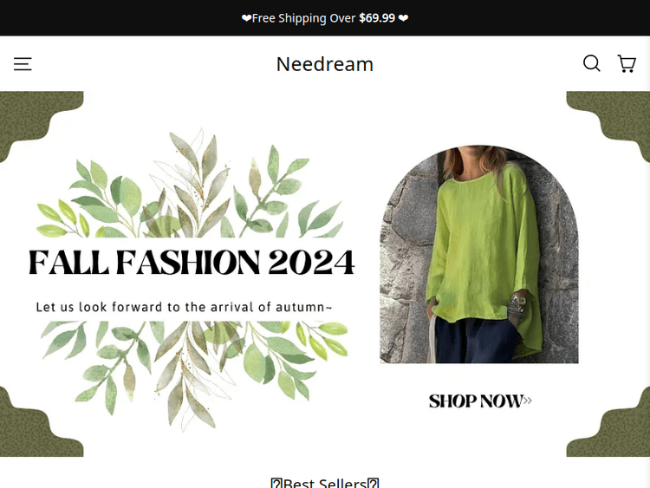Click the upper watercolor leaves illustration
The height and width of the screenshot is (488, 650).
click(x=191, y=185)
